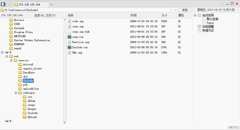Click the 快捷方式 shortcuts icon
This screenshot has height=130, width=240.
click(199, 31)
